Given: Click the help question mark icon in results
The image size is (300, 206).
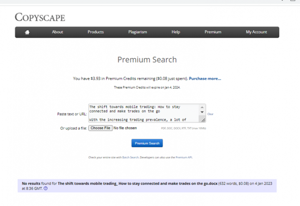Looking at the screenshot, I should point(45,188).
